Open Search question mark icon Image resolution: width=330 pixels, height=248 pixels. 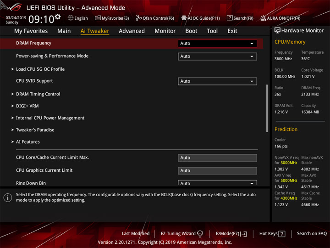click(230, 18)
